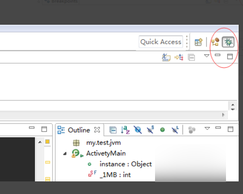Maximize the upper debug view panel
Viewport: 243px width, 194px height.
[230, 56]
